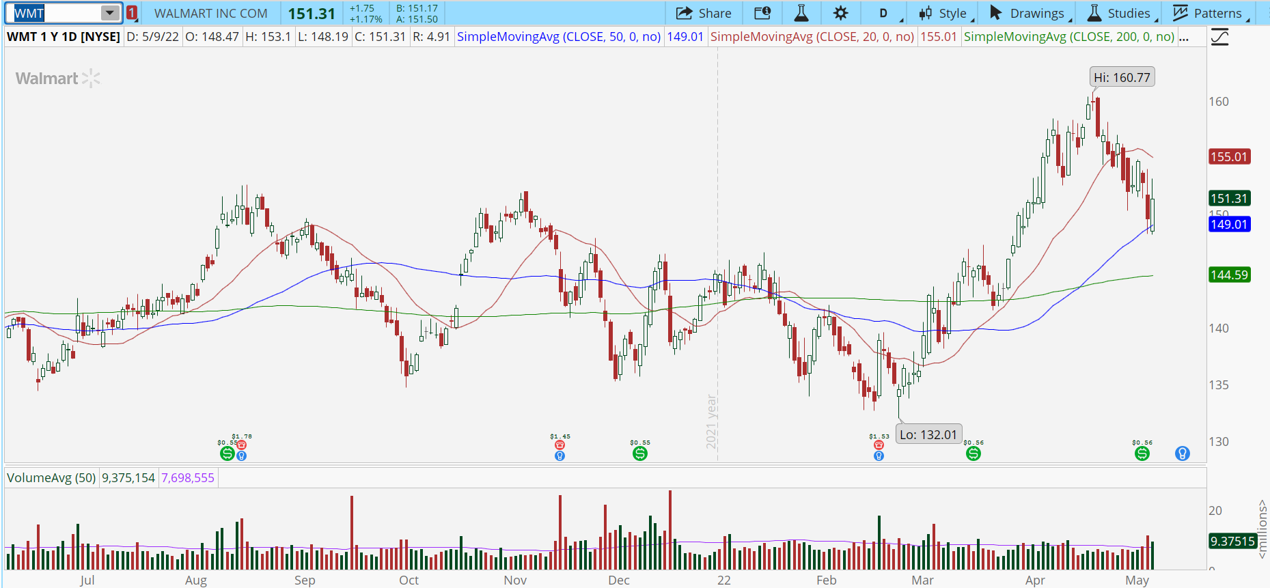Click the May $0.56 dividend icon
Screen dimensions: 1270x588
pyautogui.click(x=1142, y=453)
